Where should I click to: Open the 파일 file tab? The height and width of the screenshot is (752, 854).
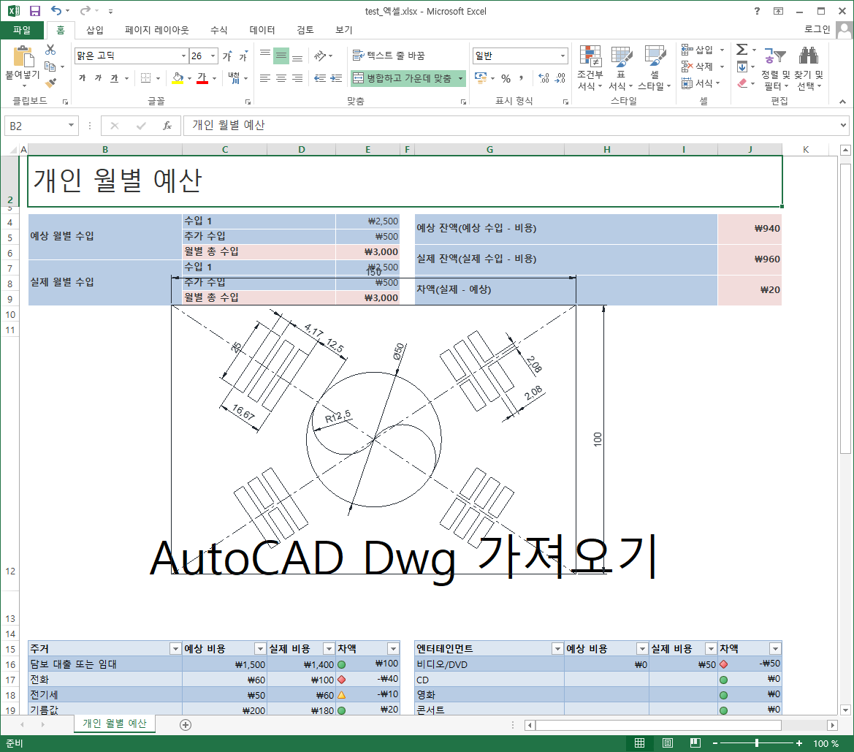22,30
